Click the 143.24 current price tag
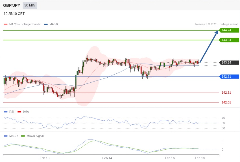The height and width of the screenshot is (162, 240). [x=229, y=62]
